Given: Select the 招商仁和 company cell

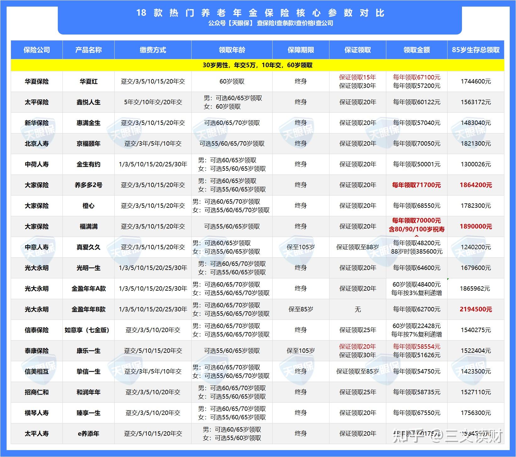Looking at the screenshot, I should (x=37, y=392).
